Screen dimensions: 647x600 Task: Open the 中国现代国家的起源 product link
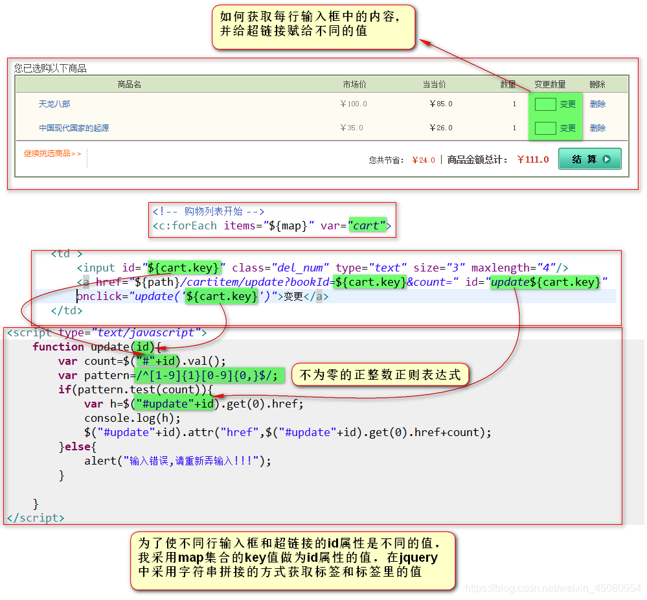click(x=74, y=128)
